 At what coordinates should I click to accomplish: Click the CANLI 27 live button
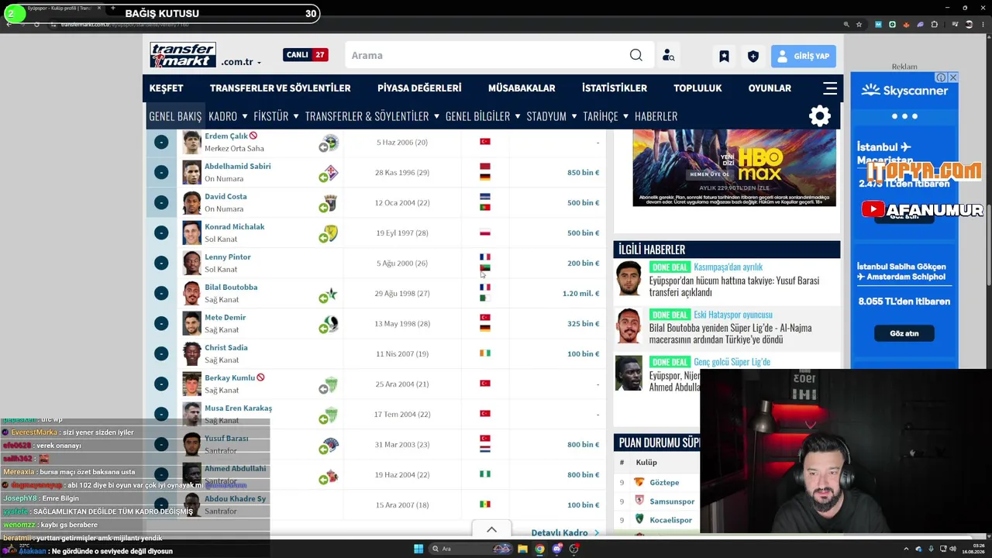pyautogui.click(x=305, y=55)
